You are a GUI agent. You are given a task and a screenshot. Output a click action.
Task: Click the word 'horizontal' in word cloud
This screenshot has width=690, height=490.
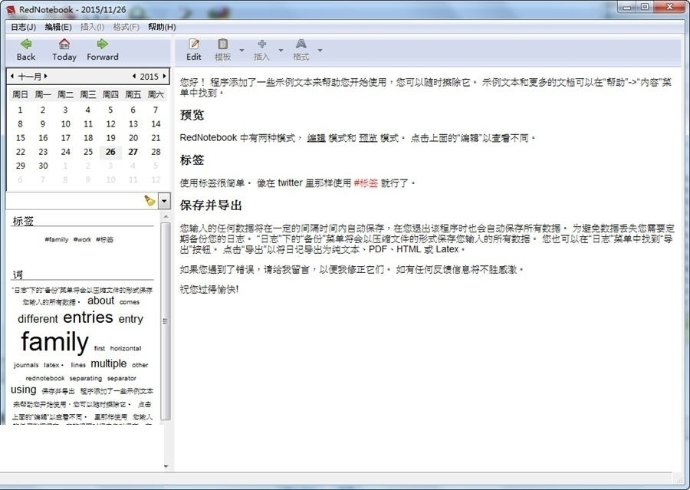pos(126,348)
